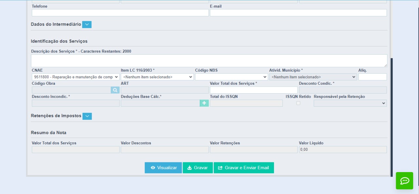Open the Ativid. Município dropdown

coord(313,77)
